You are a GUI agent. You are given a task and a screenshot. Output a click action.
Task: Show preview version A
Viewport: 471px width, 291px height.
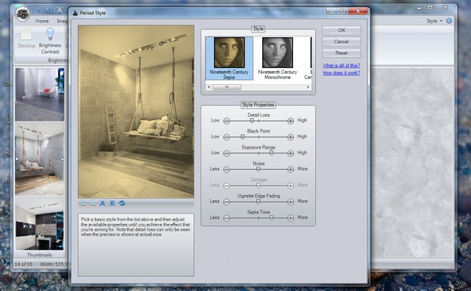pos(103,203)
